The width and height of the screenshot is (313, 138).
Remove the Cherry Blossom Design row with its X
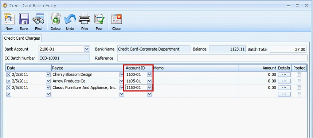pos(9,75)
